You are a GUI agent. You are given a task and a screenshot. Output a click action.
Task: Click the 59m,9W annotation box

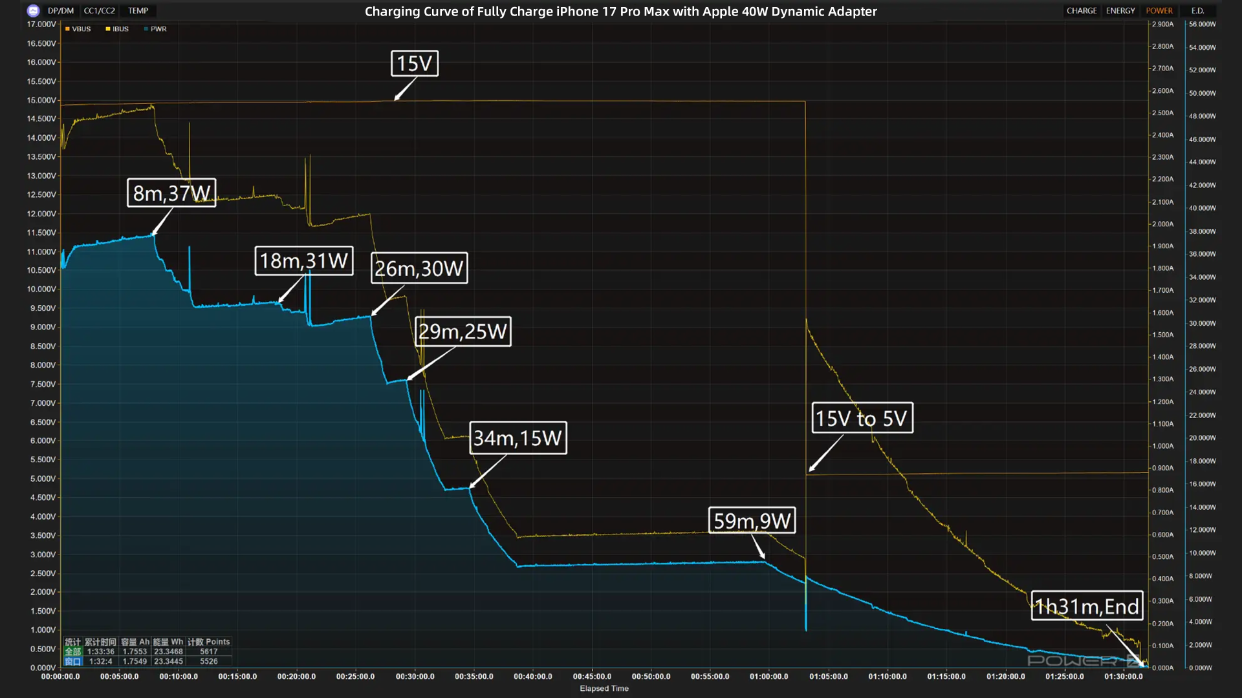click(752, 520)
